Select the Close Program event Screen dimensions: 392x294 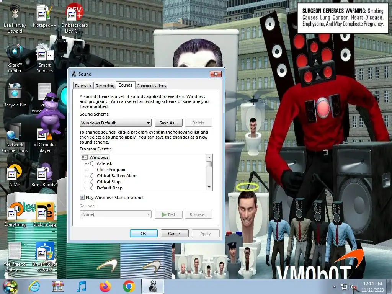[x=111, y=170]
